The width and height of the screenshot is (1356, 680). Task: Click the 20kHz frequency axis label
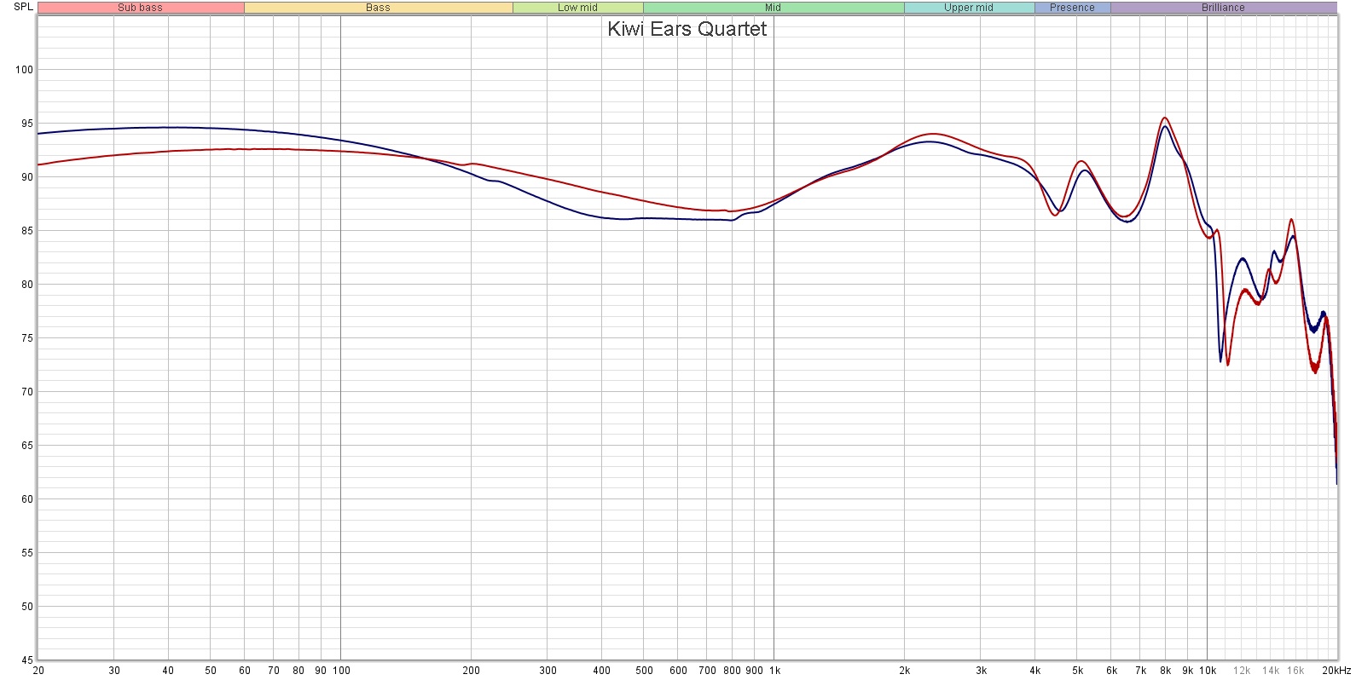(x=1336, y=671)
